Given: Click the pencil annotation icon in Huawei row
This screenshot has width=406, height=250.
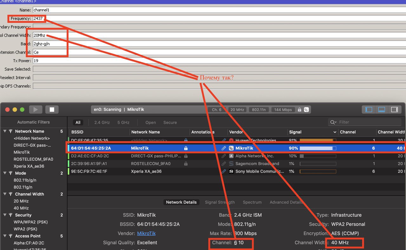Looking at the screenshot, I should coord(224,140).
